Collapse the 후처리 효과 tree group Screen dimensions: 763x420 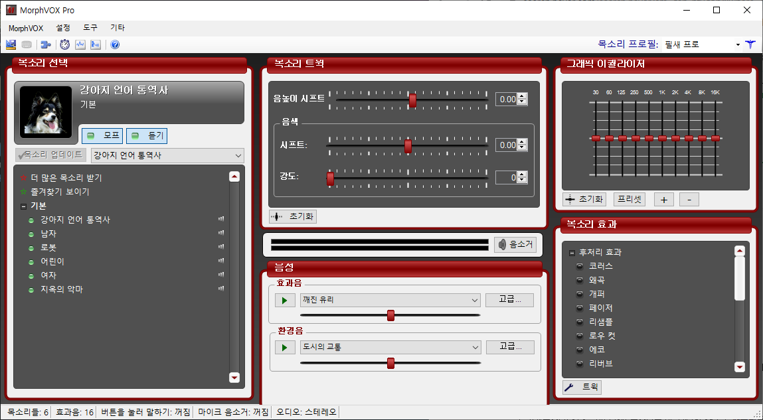click(572, 253)
